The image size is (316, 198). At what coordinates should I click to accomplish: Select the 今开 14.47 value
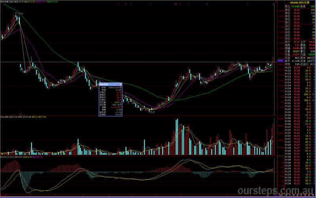312,42
